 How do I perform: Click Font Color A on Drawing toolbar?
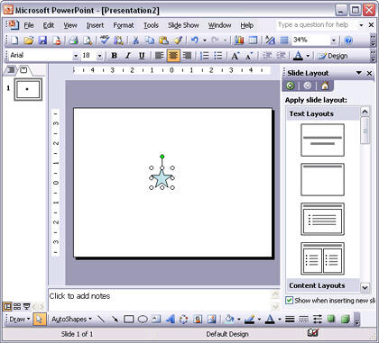pos(270,319)
